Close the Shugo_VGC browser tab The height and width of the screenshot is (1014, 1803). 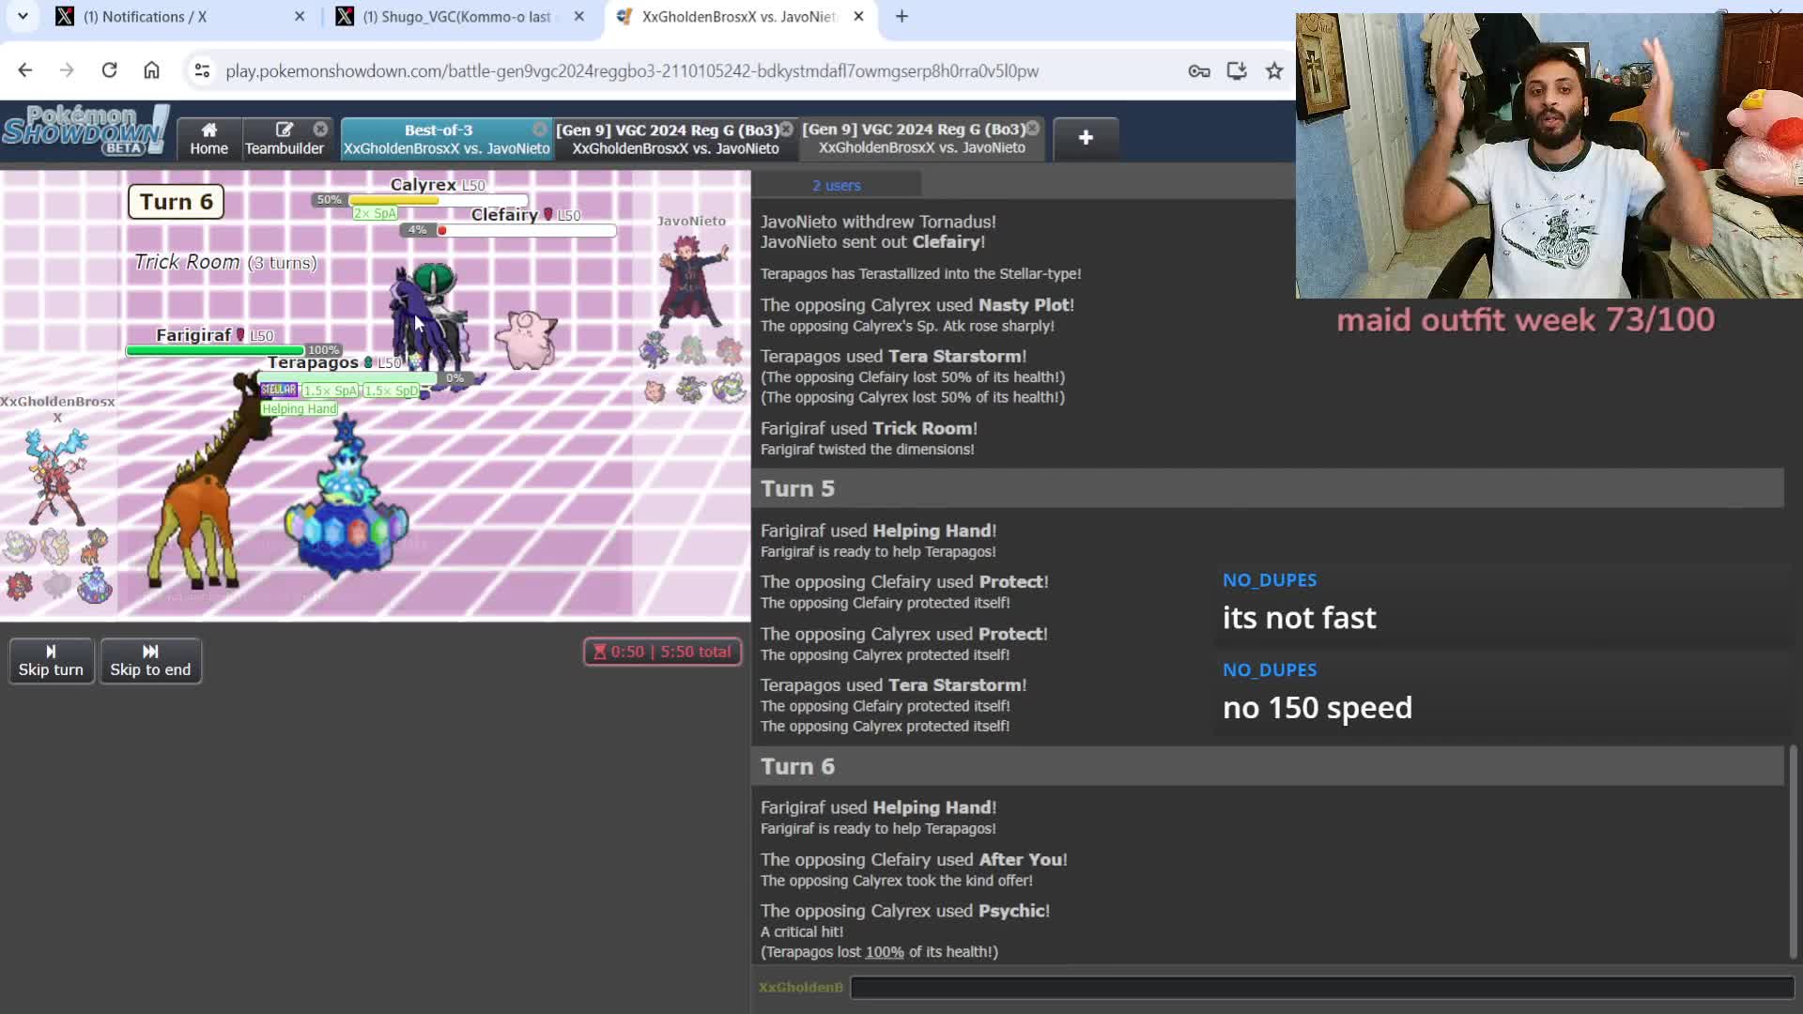coord(579,16)
